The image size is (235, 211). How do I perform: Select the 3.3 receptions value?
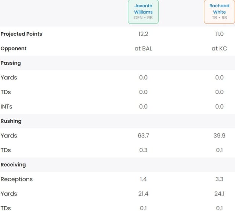click(x=219, y=179)
